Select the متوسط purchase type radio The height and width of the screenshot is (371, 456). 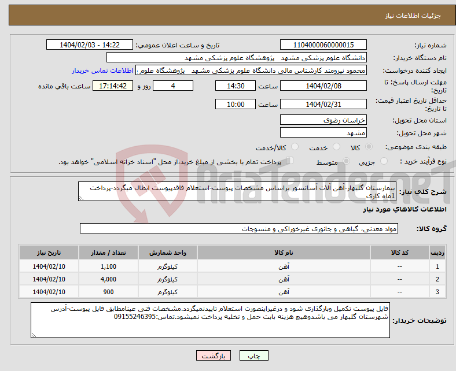(x=346, y=161)
